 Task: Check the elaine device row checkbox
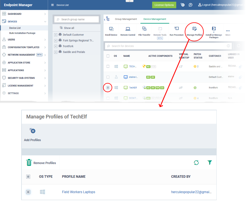click(x=108, y=77)
